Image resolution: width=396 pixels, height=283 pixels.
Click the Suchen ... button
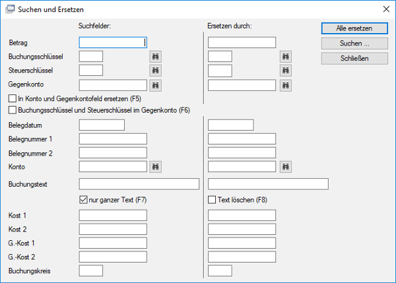pyautogui.click(x=354, y=44)
